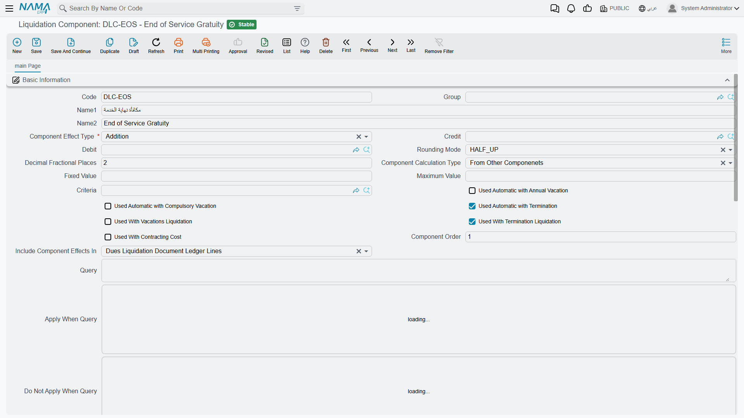This screenshot has height=418, width=744.
Task: Open the System Administrator user menu
Action: 703,9
